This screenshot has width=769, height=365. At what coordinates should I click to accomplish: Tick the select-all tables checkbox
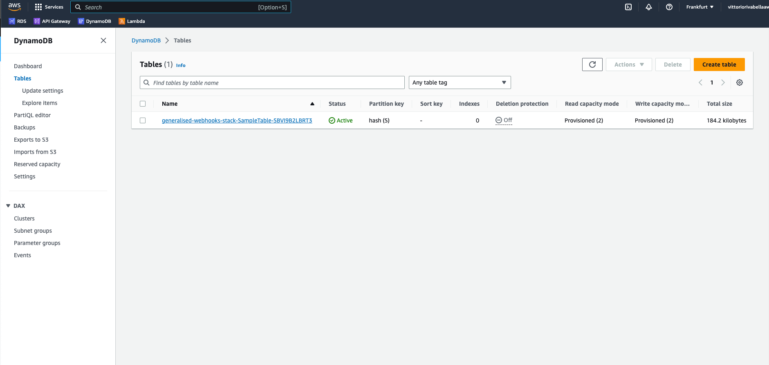[143, 104]
